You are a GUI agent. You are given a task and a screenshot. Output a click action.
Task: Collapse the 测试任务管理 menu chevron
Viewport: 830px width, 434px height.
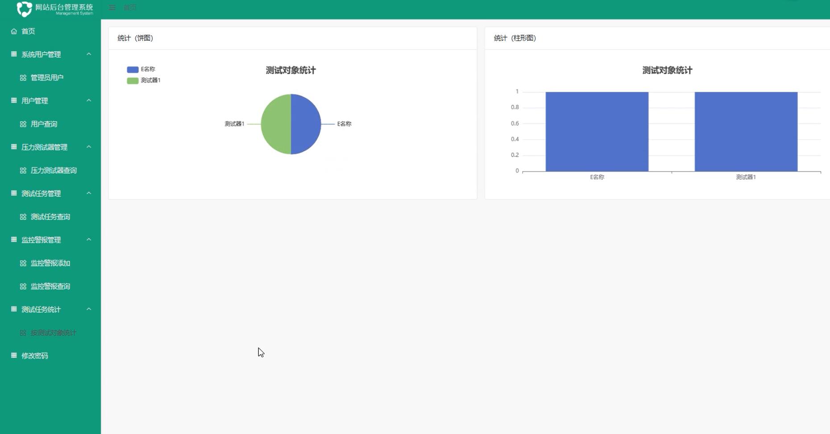[x=89, y=193]
